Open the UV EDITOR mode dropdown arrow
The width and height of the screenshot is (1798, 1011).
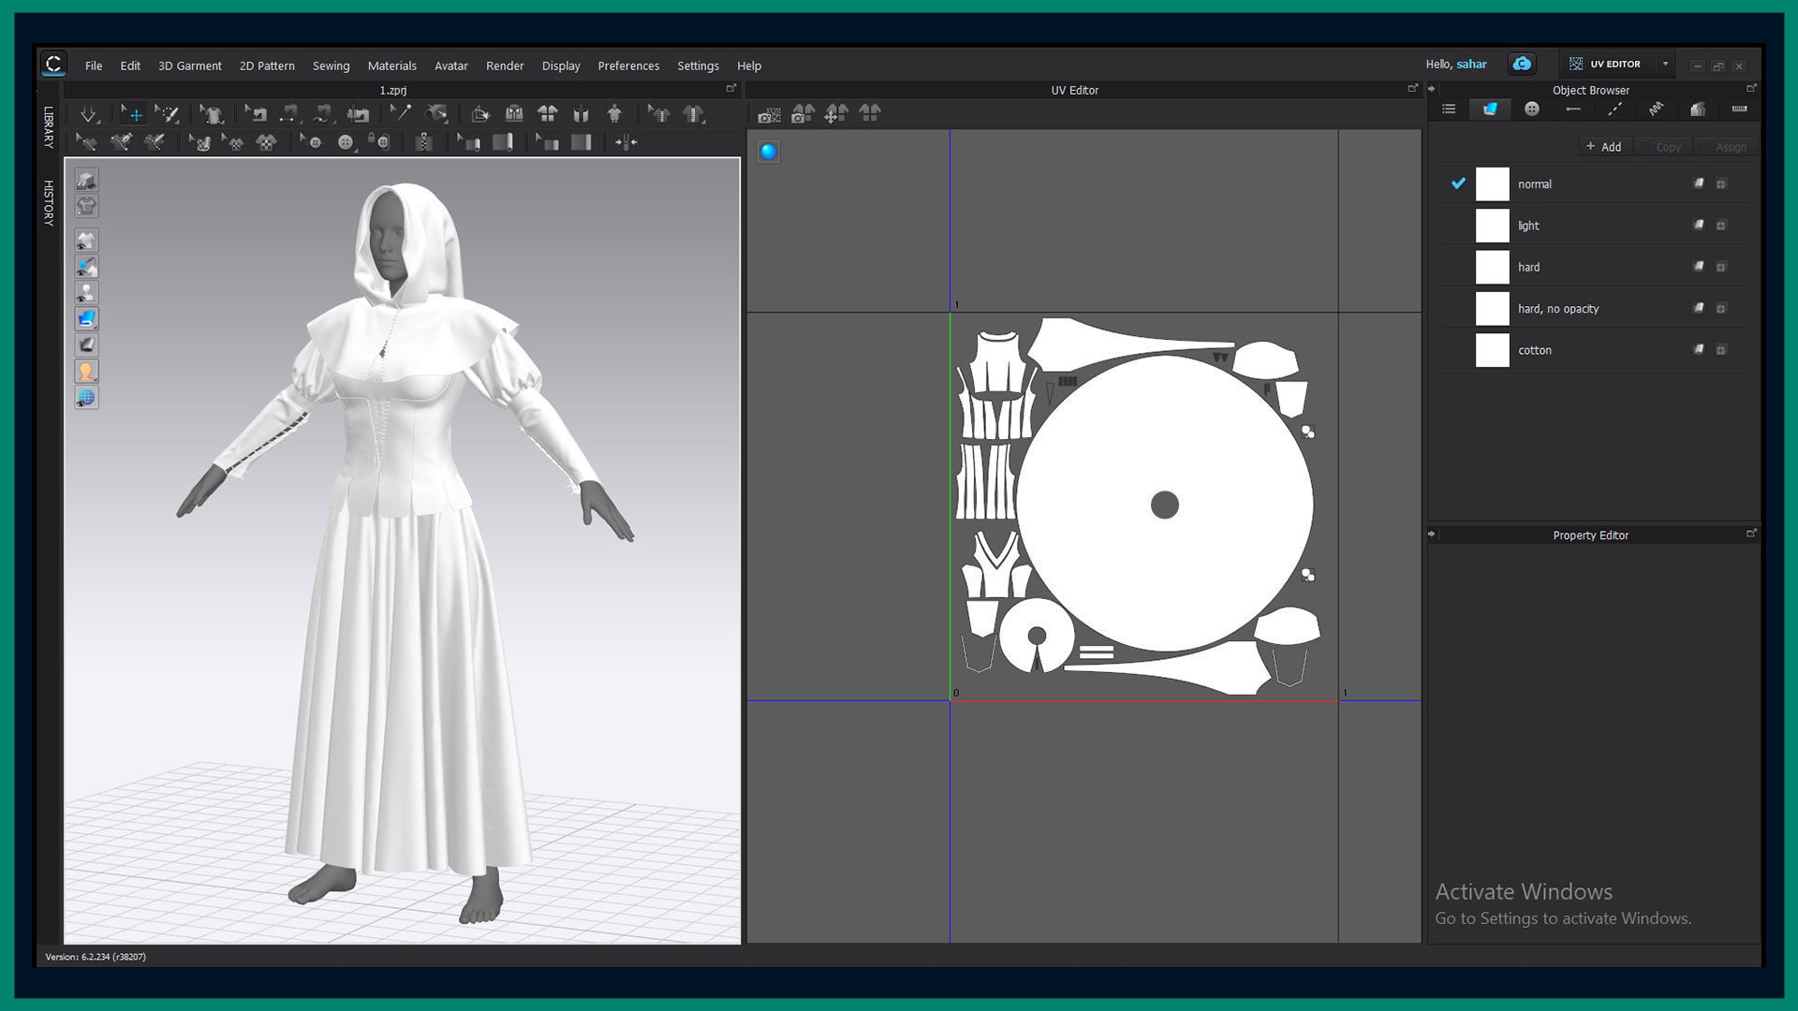point(1665,64)
